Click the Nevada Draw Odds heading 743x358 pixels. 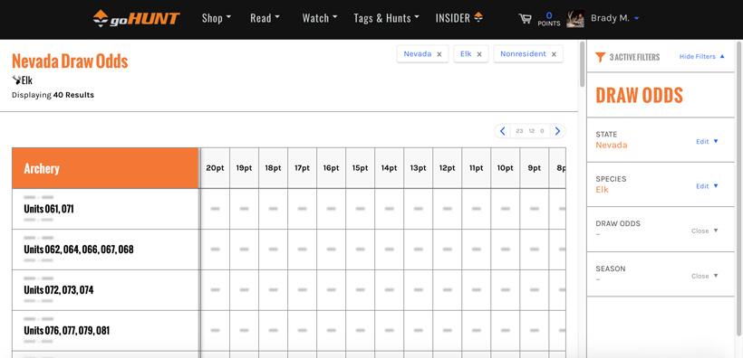pos(70,61)
